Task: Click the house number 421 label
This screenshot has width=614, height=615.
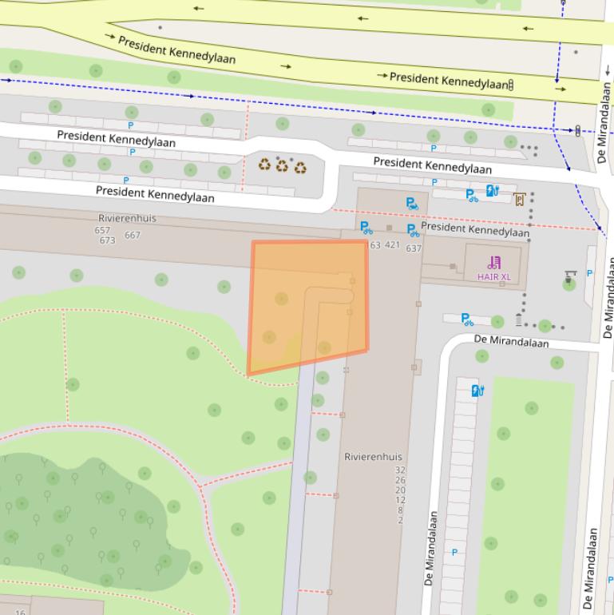Action: tap(392, 245)
